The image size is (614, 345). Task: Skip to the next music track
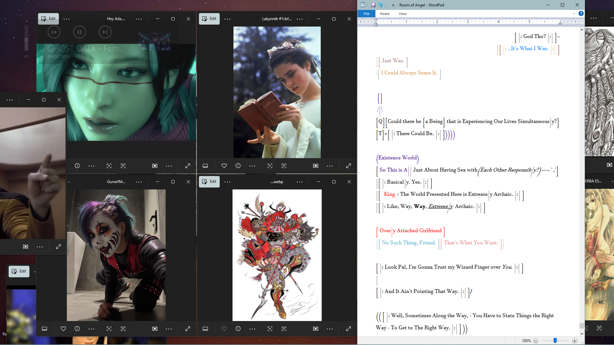(x=105, y=32)
